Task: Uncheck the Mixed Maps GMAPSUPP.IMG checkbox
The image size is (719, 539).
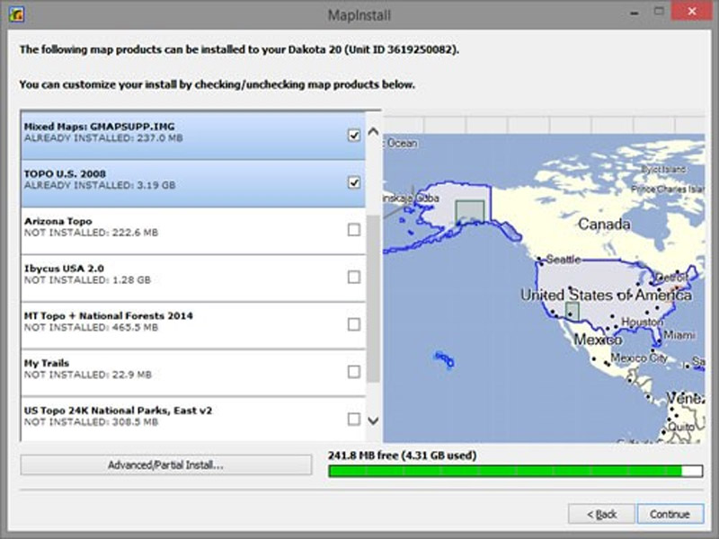Action: point(354,136)
